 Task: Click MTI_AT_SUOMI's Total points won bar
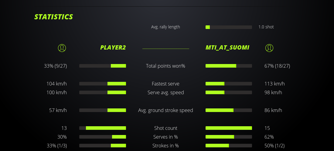[229, 66]
